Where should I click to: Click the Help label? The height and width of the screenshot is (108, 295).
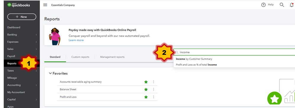click(x=271, y=5)
